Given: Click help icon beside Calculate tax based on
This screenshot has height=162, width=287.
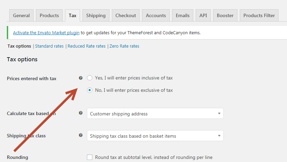Looking at the screenshot, I should (80, 113).
